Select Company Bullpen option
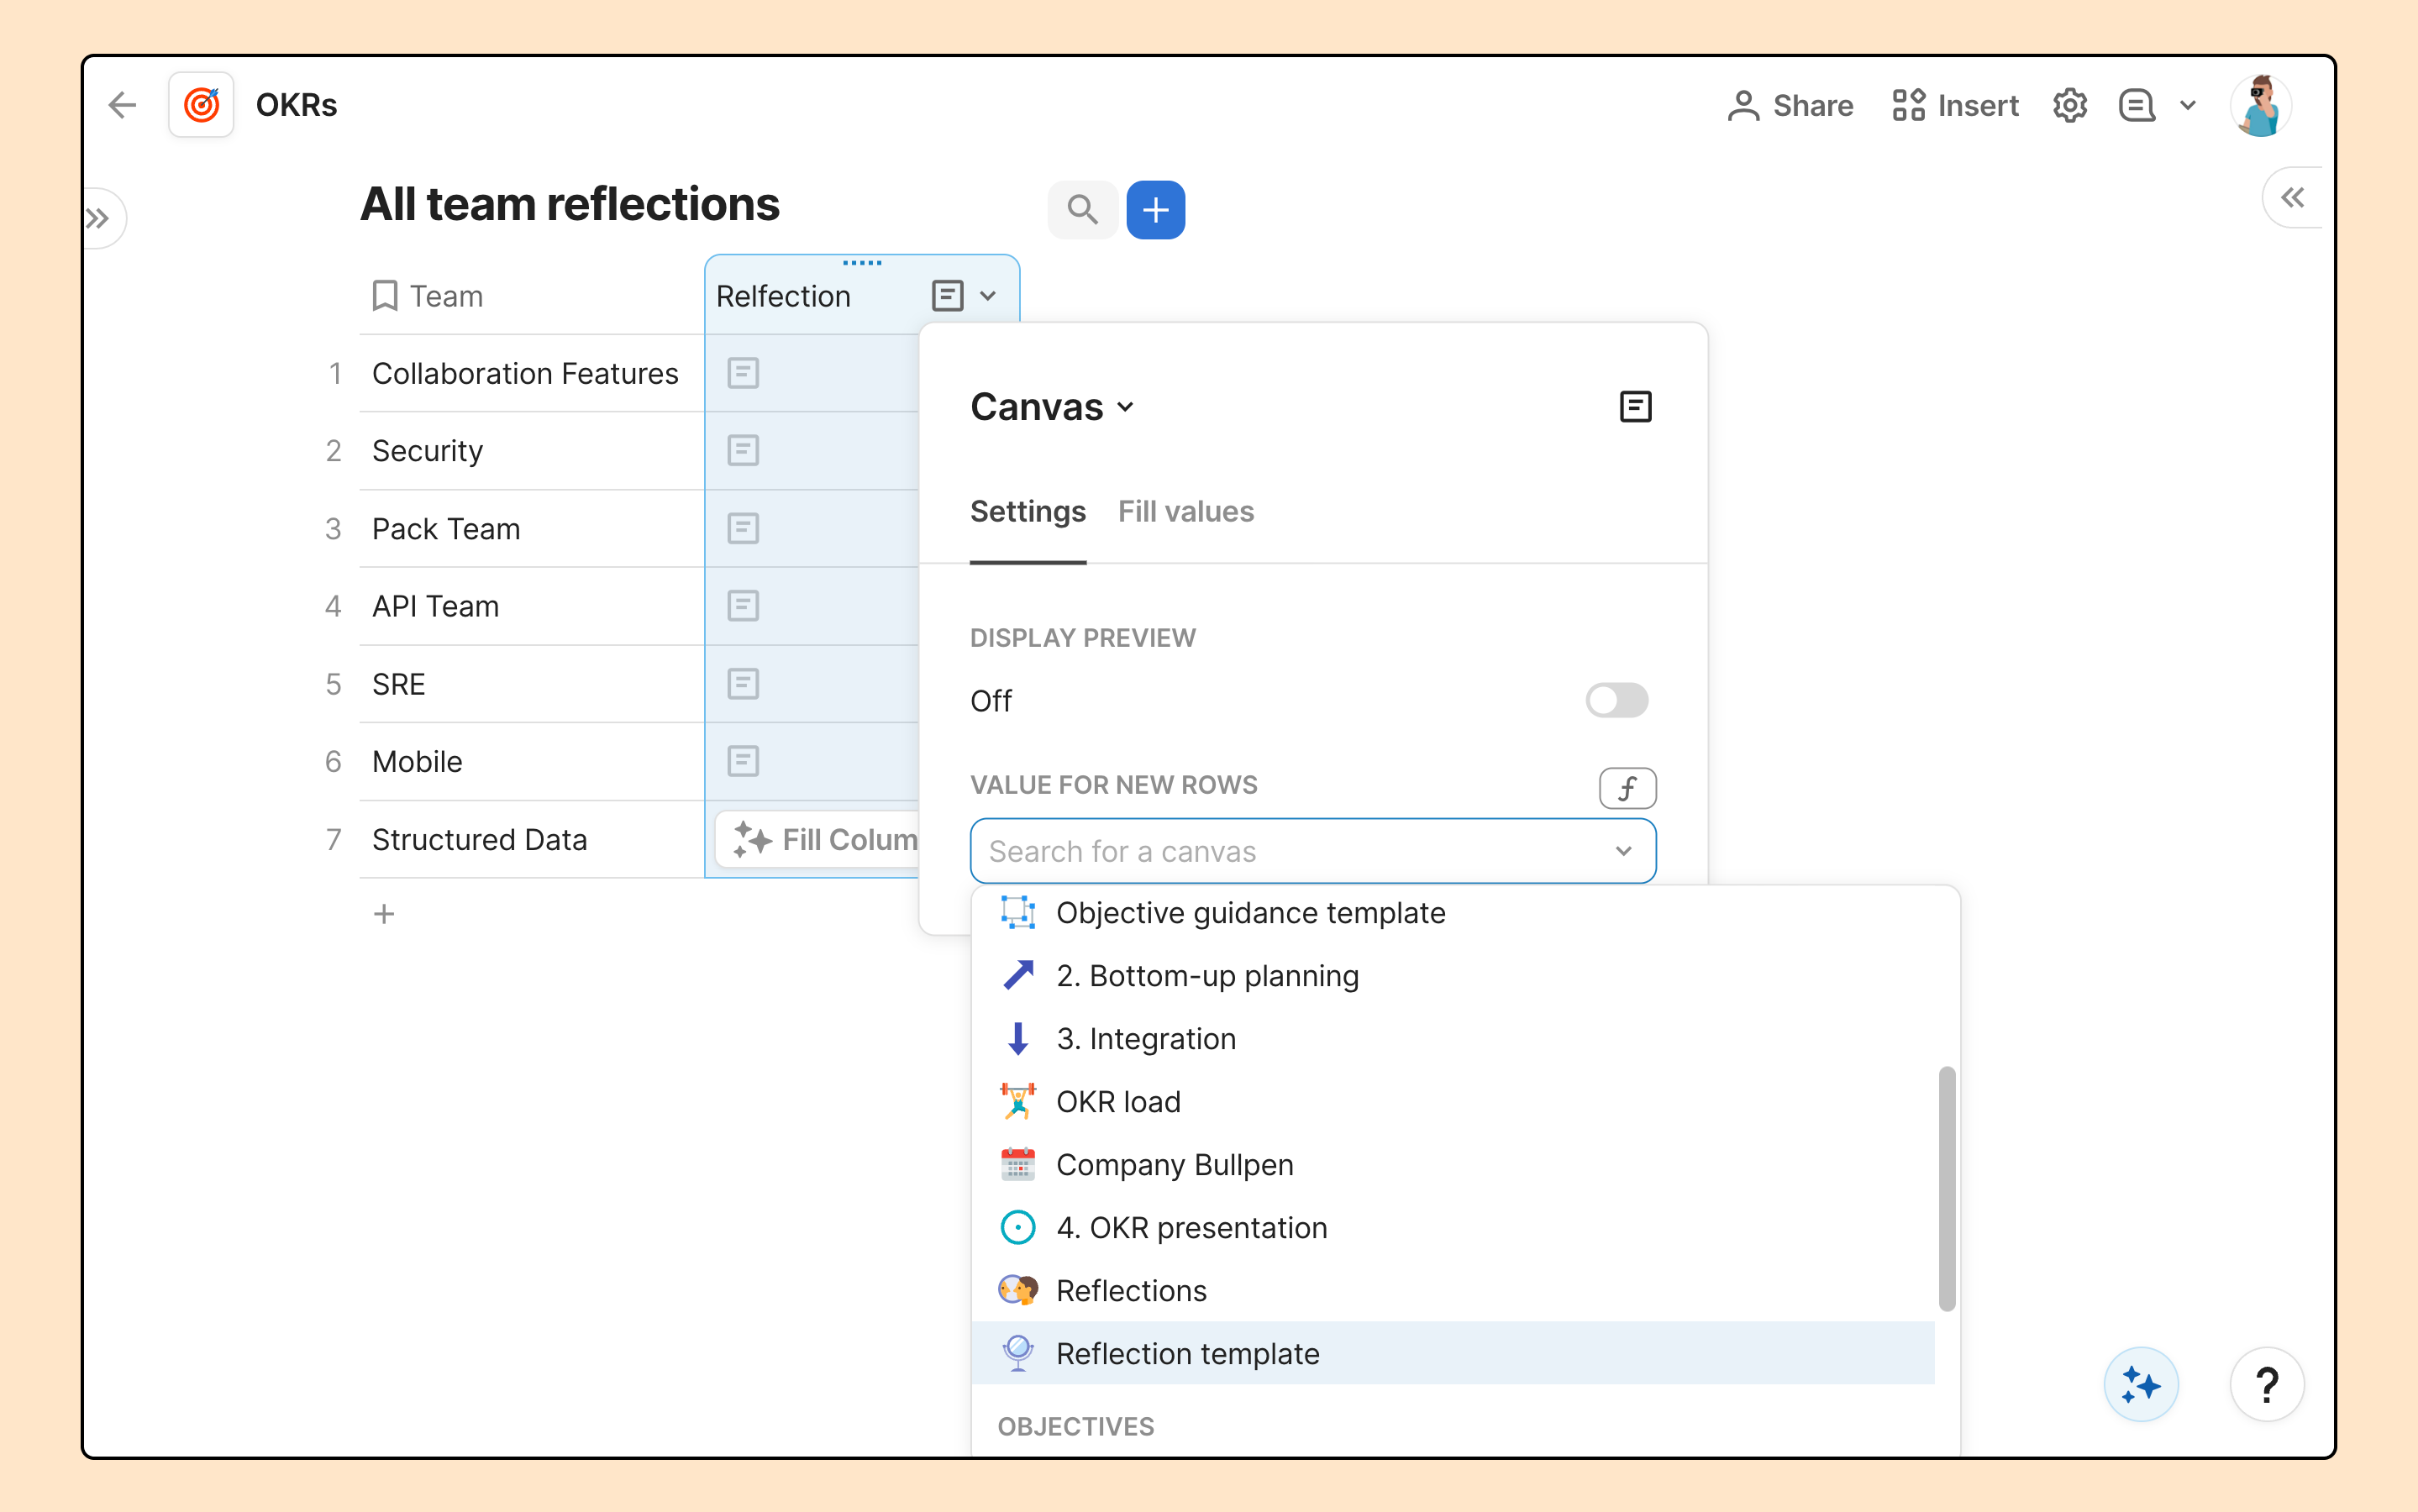 click(1452, 1165)
